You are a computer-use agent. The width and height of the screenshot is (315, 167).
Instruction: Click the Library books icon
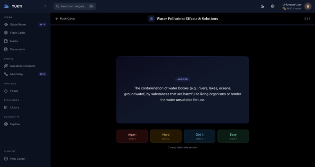click(6, 107)
